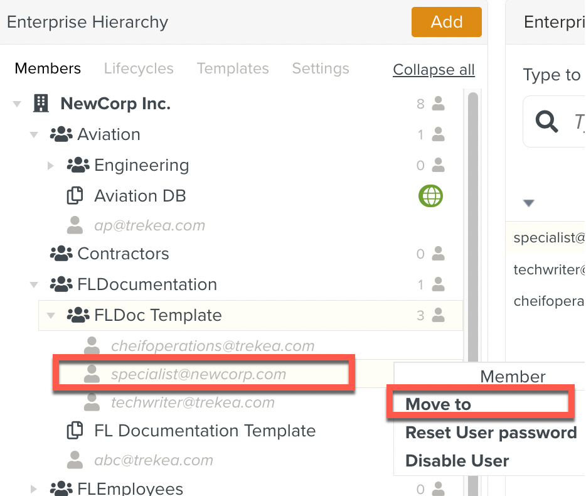
Task: Click the Aviation DB document icon
Action: point(75,196)
